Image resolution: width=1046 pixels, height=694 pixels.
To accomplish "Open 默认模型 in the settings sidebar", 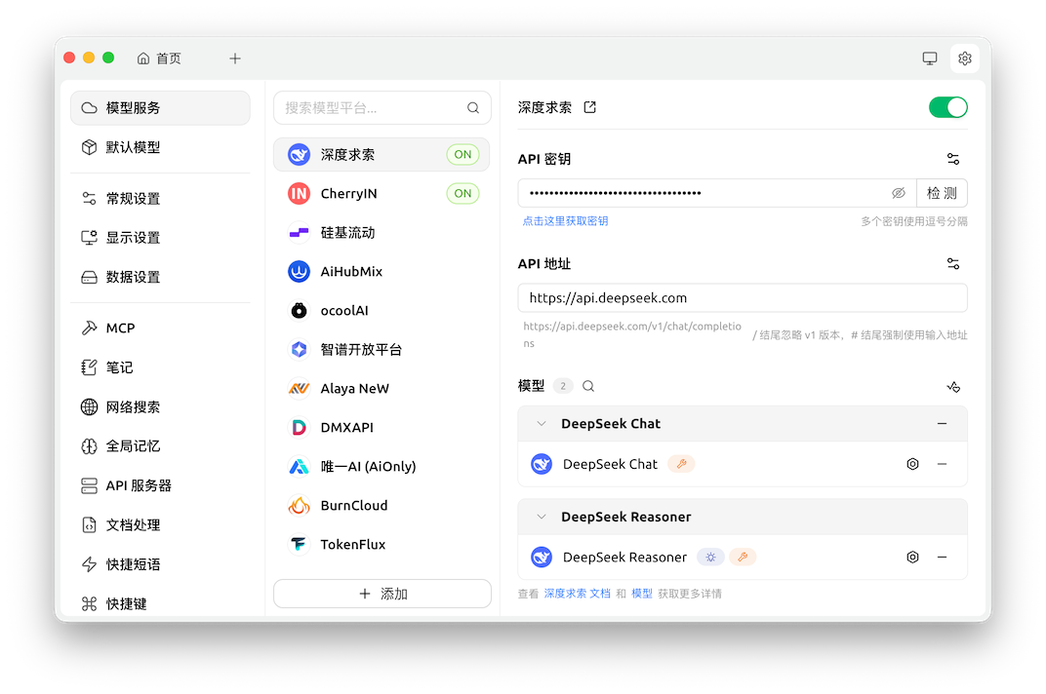I will pos(133,147).
